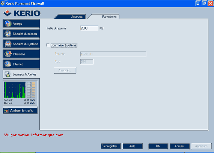Enable the Journaliser (système) checkbox
The image size is (214, 153).
click(x=48, y=45)
